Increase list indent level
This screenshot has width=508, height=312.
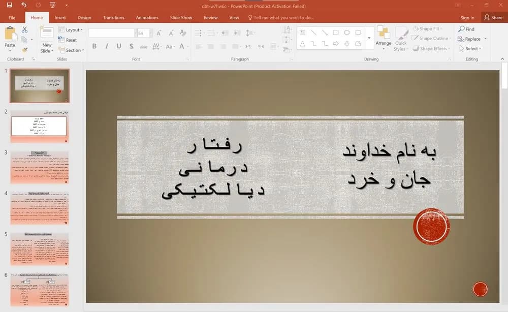(x=237, y=33)
